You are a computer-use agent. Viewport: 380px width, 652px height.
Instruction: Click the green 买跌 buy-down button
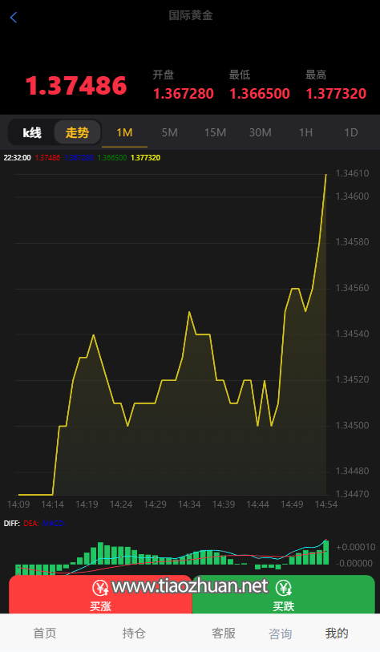(x=284, y=594)
